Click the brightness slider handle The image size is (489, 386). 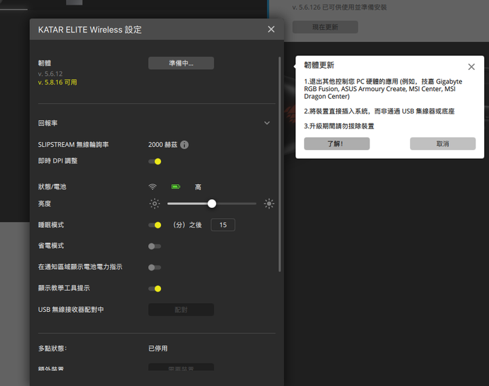[x=212, y=204]
